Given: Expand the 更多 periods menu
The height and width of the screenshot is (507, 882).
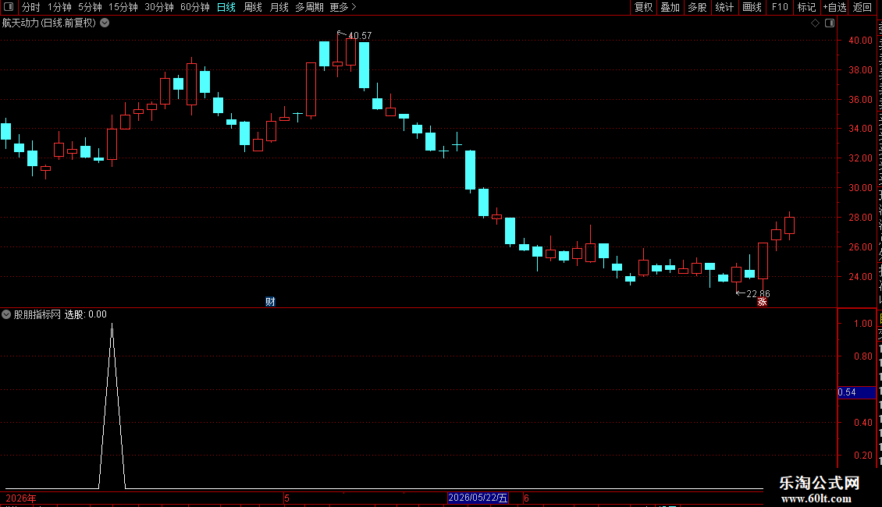Looking at the screenshot, I should [343, 7].
